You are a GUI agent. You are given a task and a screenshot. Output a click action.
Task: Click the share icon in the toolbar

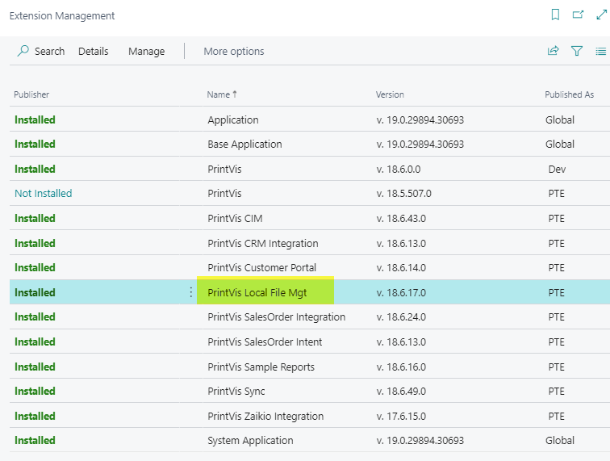pyautogui.click(x=553, y=51)
